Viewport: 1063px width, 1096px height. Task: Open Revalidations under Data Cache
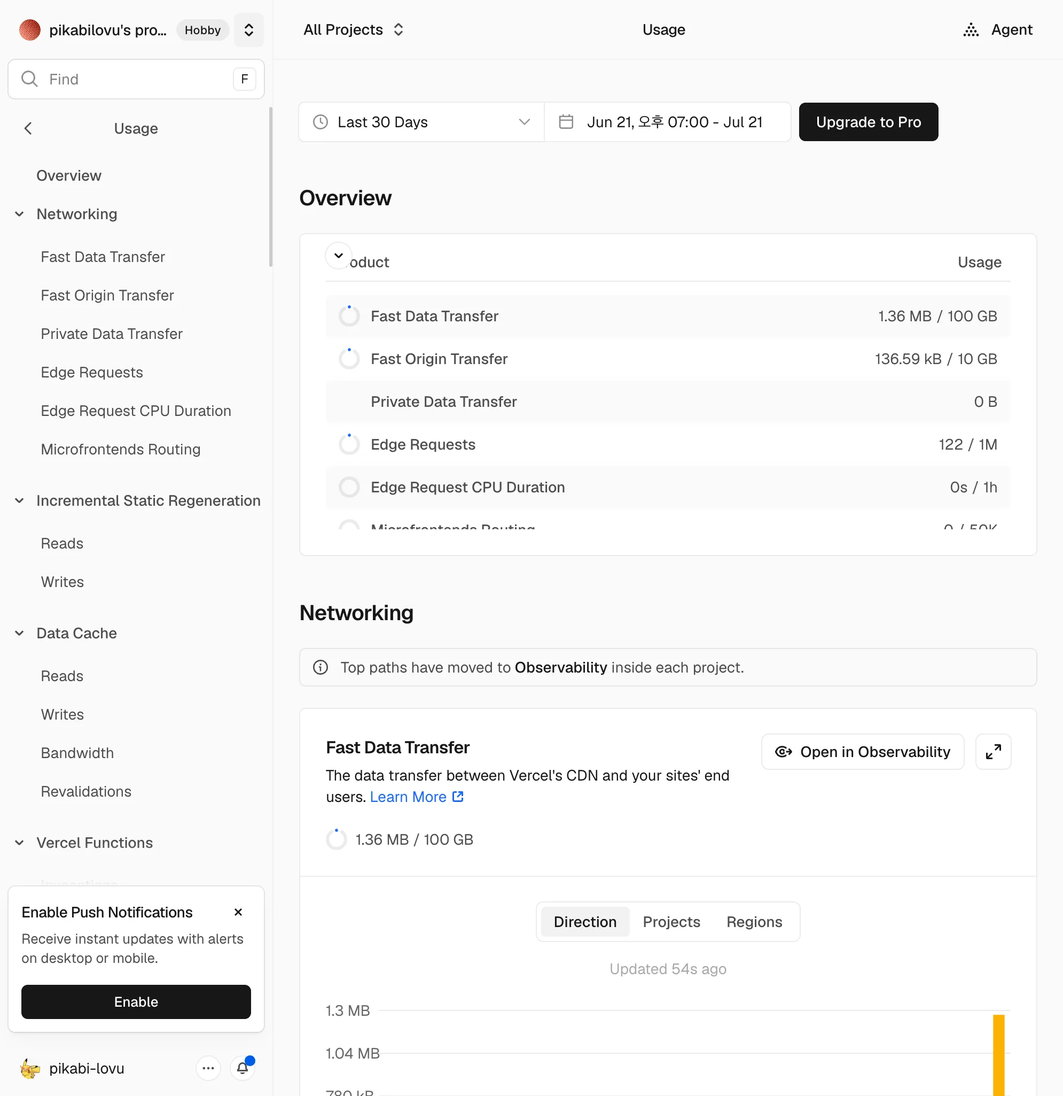pos(86,792)
